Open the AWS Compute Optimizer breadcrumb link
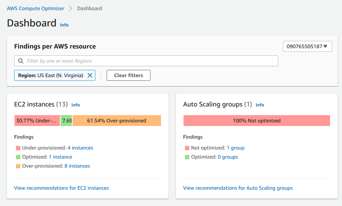 tap(36, 8)
